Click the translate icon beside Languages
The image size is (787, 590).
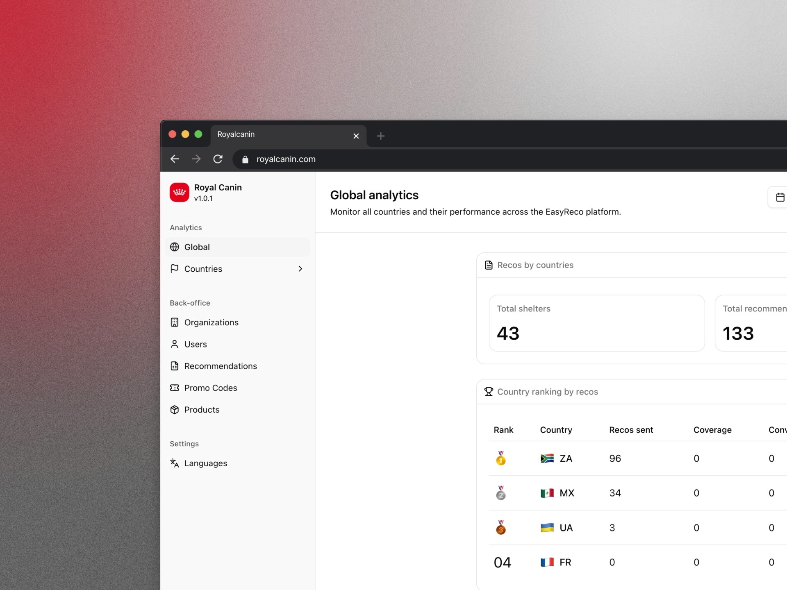coord(175,463)
